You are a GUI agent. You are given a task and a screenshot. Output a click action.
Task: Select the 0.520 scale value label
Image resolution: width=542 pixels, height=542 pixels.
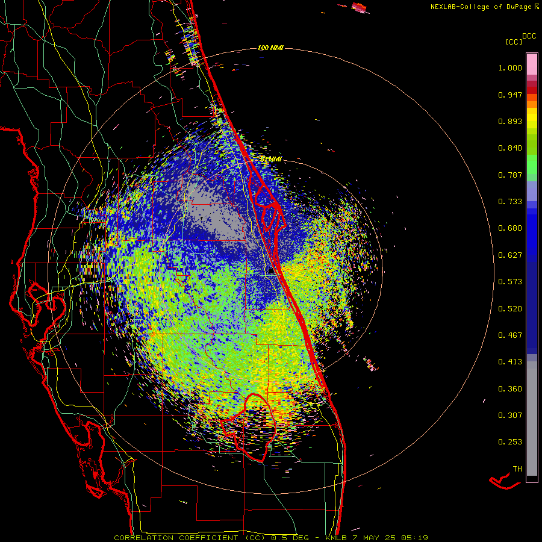coord(510,308)
